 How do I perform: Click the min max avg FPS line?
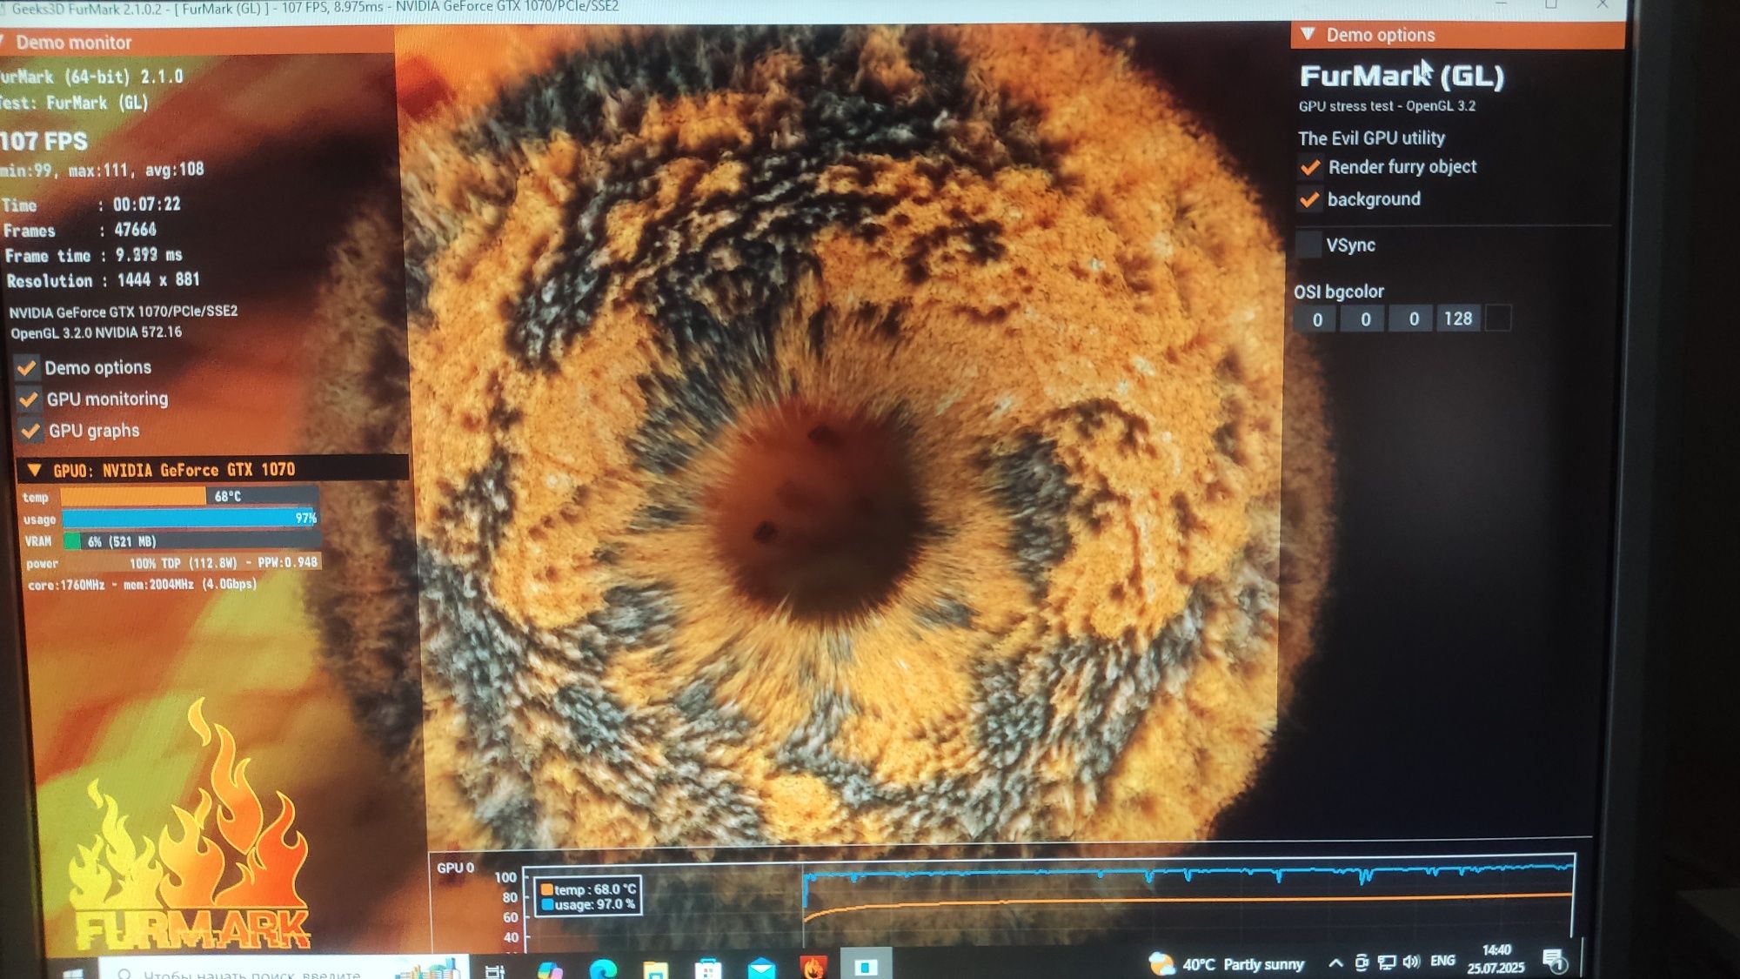103,170
